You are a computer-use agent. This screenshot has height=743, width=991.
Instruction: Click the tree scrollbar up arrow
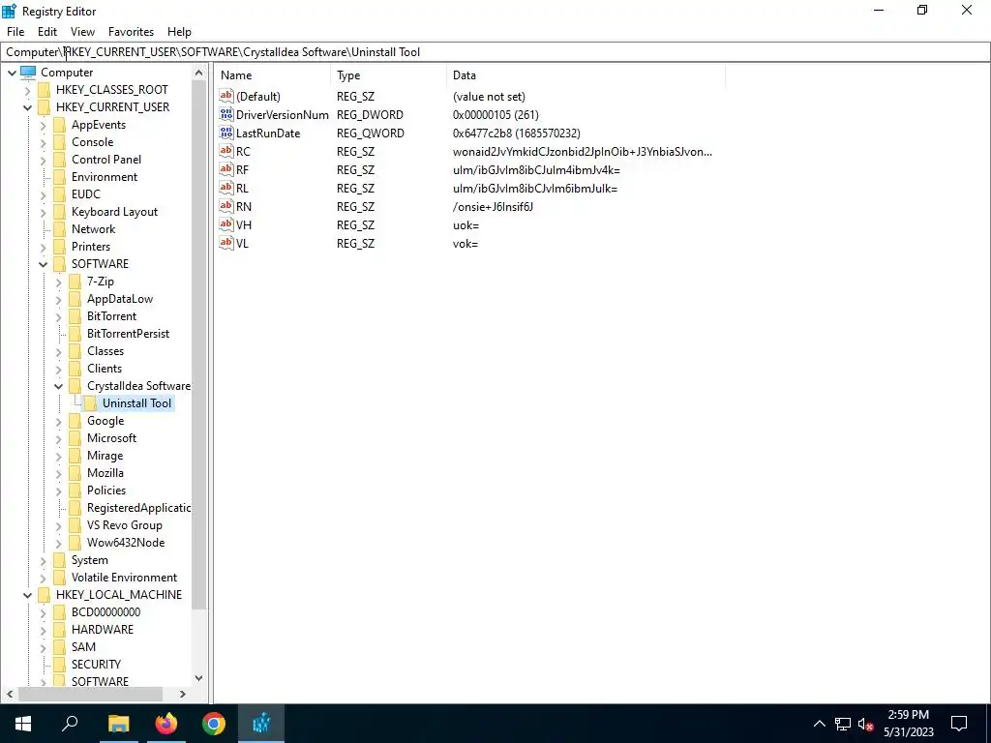click(x=198, y=73)
